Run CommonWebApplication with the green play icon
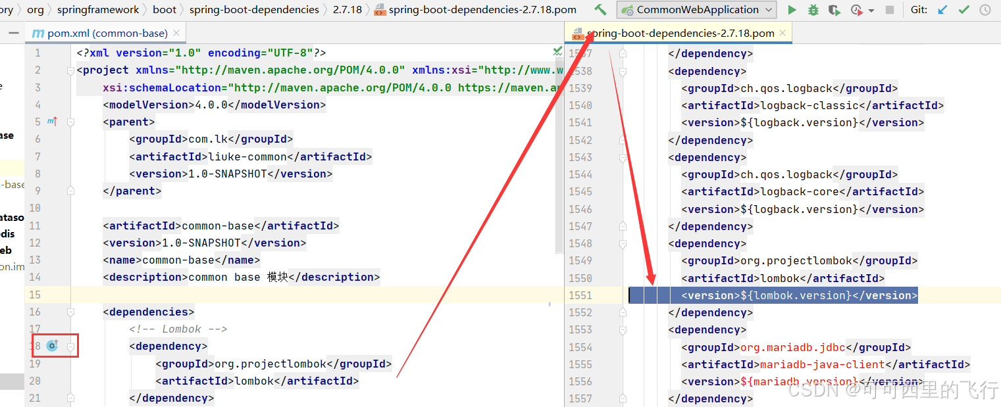This screenshot has width=1001, height=407. point(792,10)
